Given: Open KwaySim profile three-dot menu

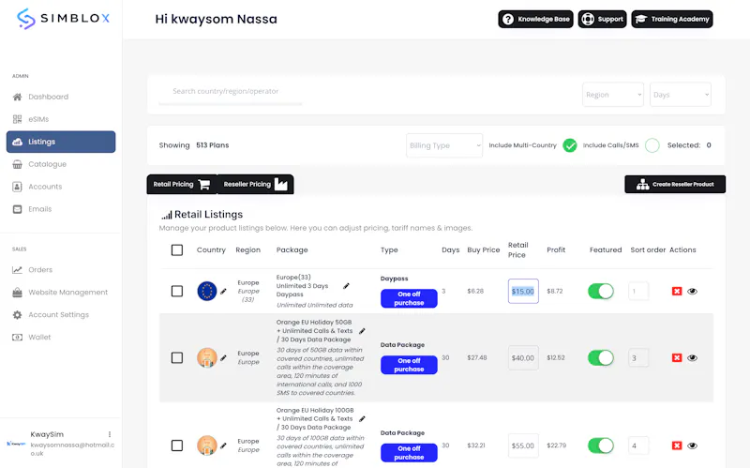Looking at the screenshot, I should click(110, 434).
